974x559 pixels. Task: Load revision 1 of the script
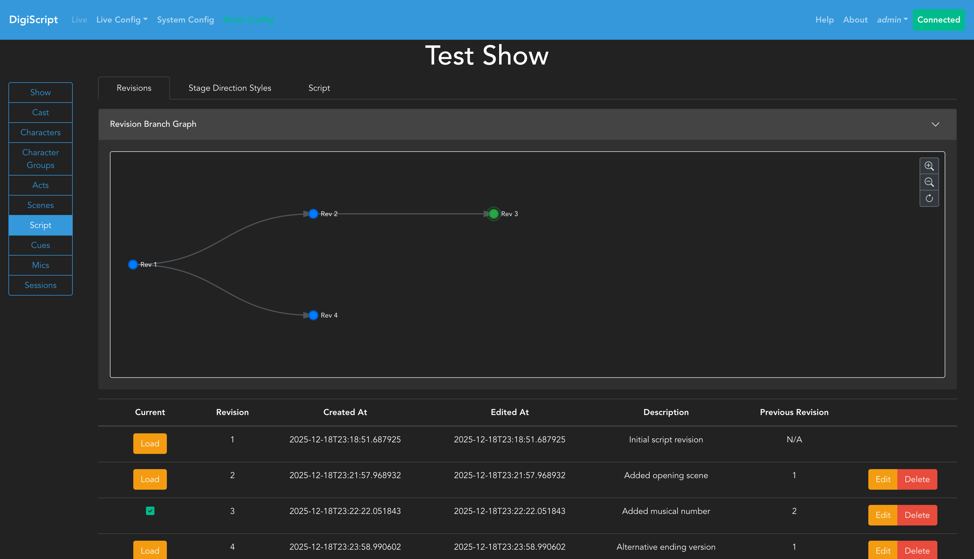pos(150,443)
